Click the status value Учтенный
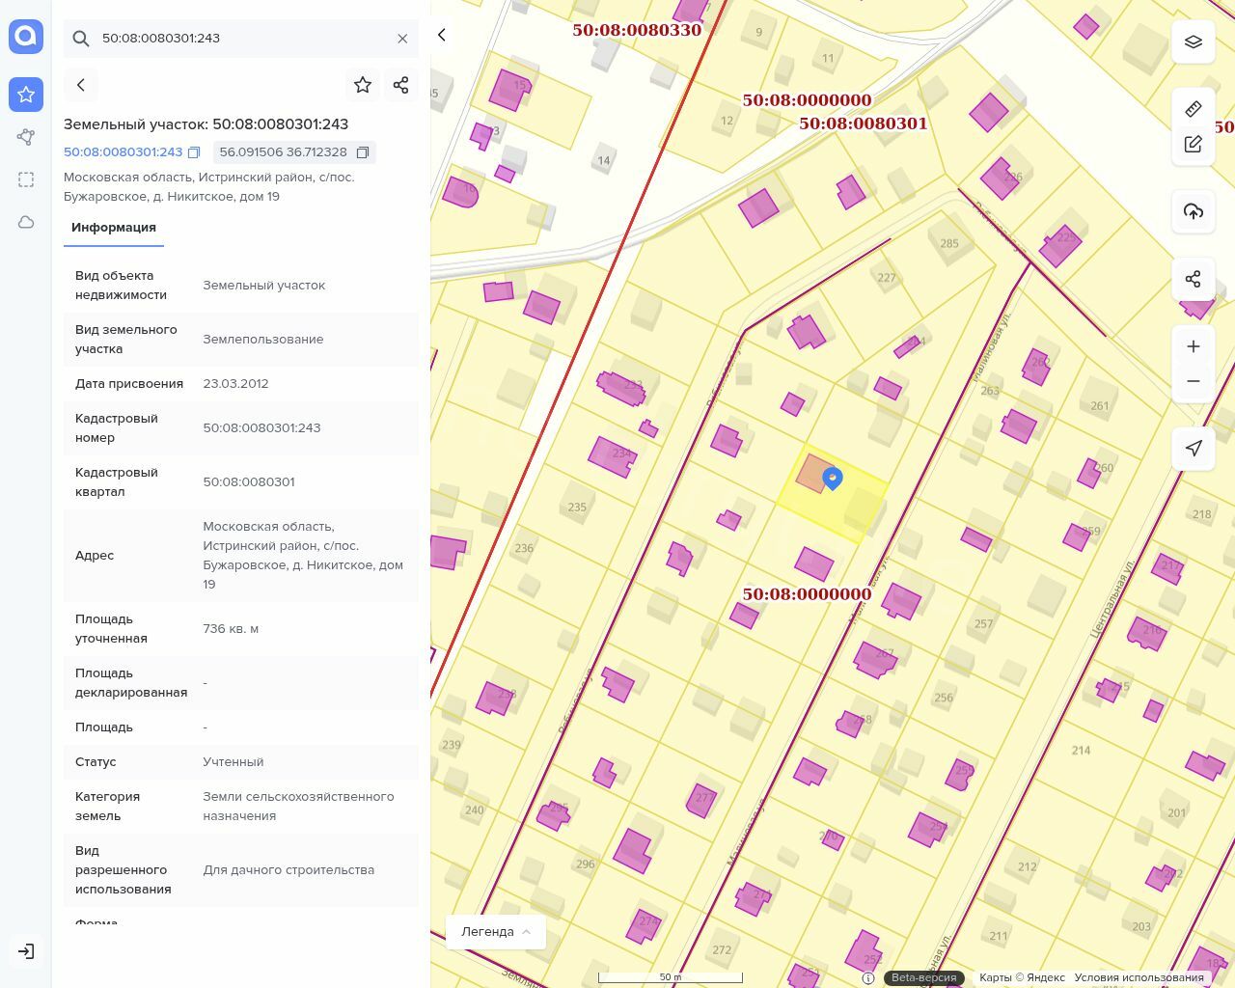Image resolution: width=1235 pixels, height=988 pixels. click(x=233, y=762)
